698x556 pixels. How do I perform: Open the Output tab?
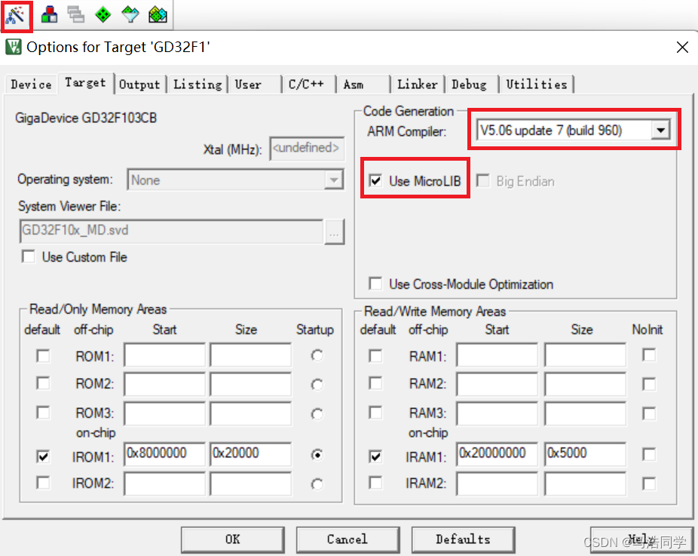click(139, 84)
